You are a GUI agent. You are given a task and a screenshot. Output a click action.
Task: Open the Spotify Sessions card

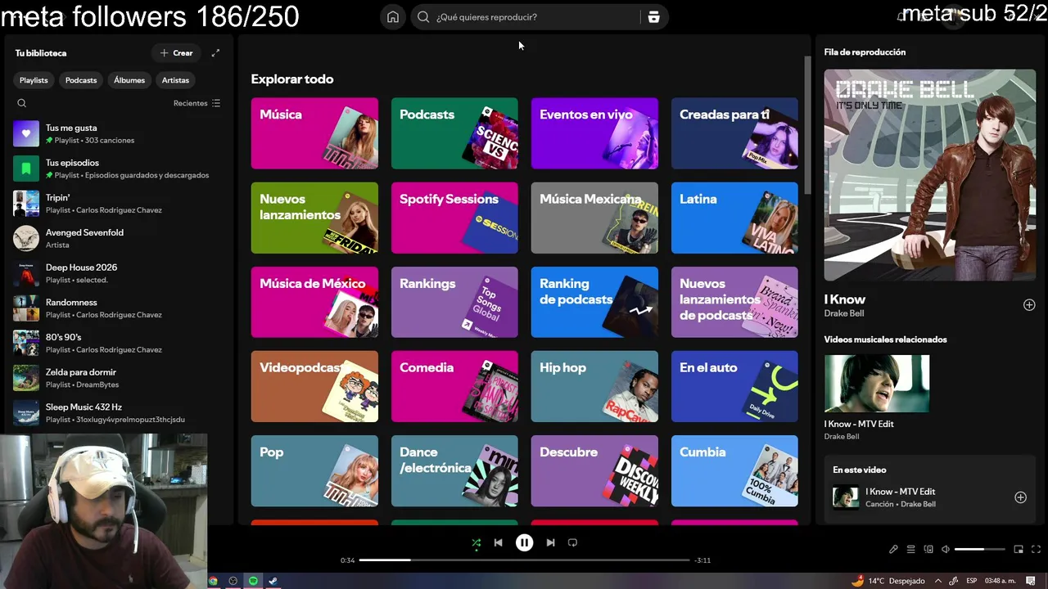pyautogui.click(x=454, y=218)
